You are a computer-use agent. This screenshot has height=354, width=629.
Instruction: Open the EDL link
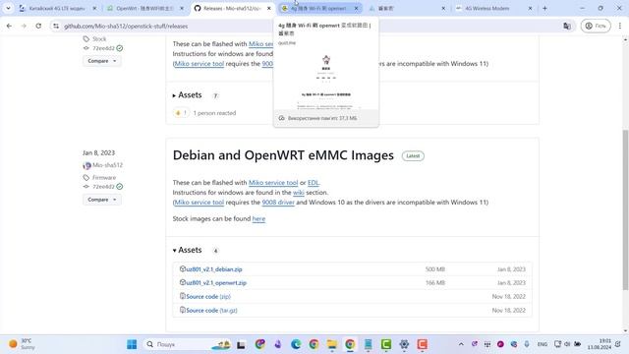coord(314,183)
